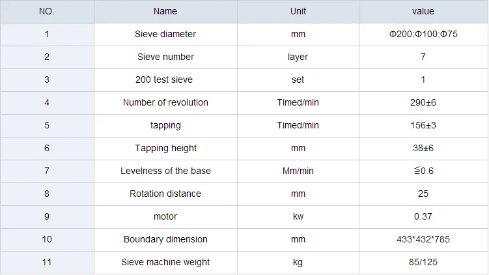
Task: Click the 433*432*785 dimension value
Action: (x=423, y=239)
